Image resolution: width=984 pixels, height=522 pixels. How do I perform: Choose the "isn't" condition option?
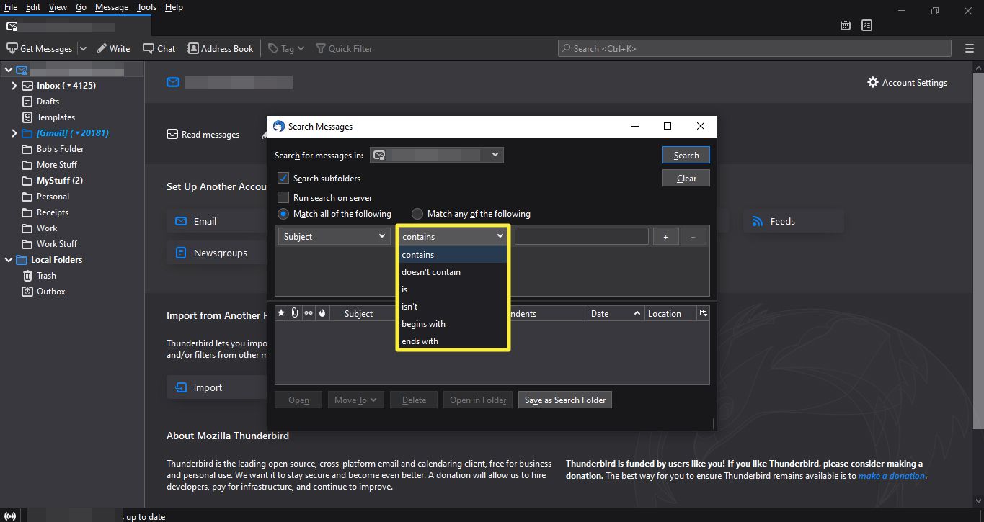pos(453,307)
